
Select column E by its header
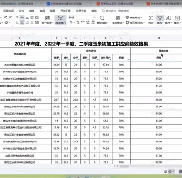[20, 38]
